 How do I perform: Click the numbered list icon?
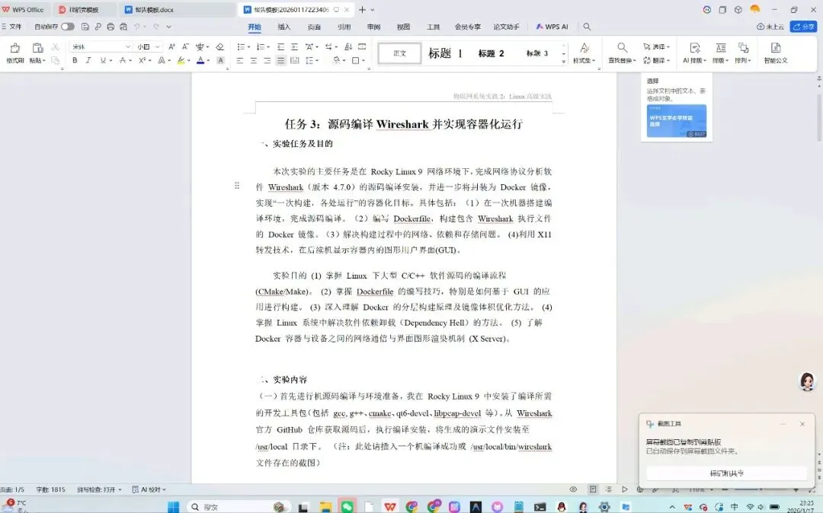click(x=261, y=46)
